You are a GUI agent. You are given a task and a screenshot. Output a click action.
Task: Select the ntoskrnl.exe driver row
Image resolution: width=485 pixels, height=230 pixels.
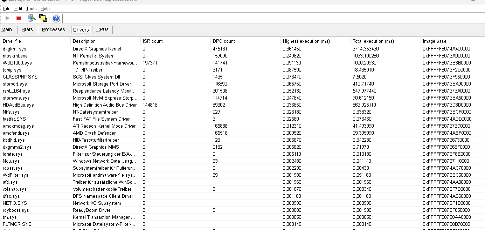[243, 56]
